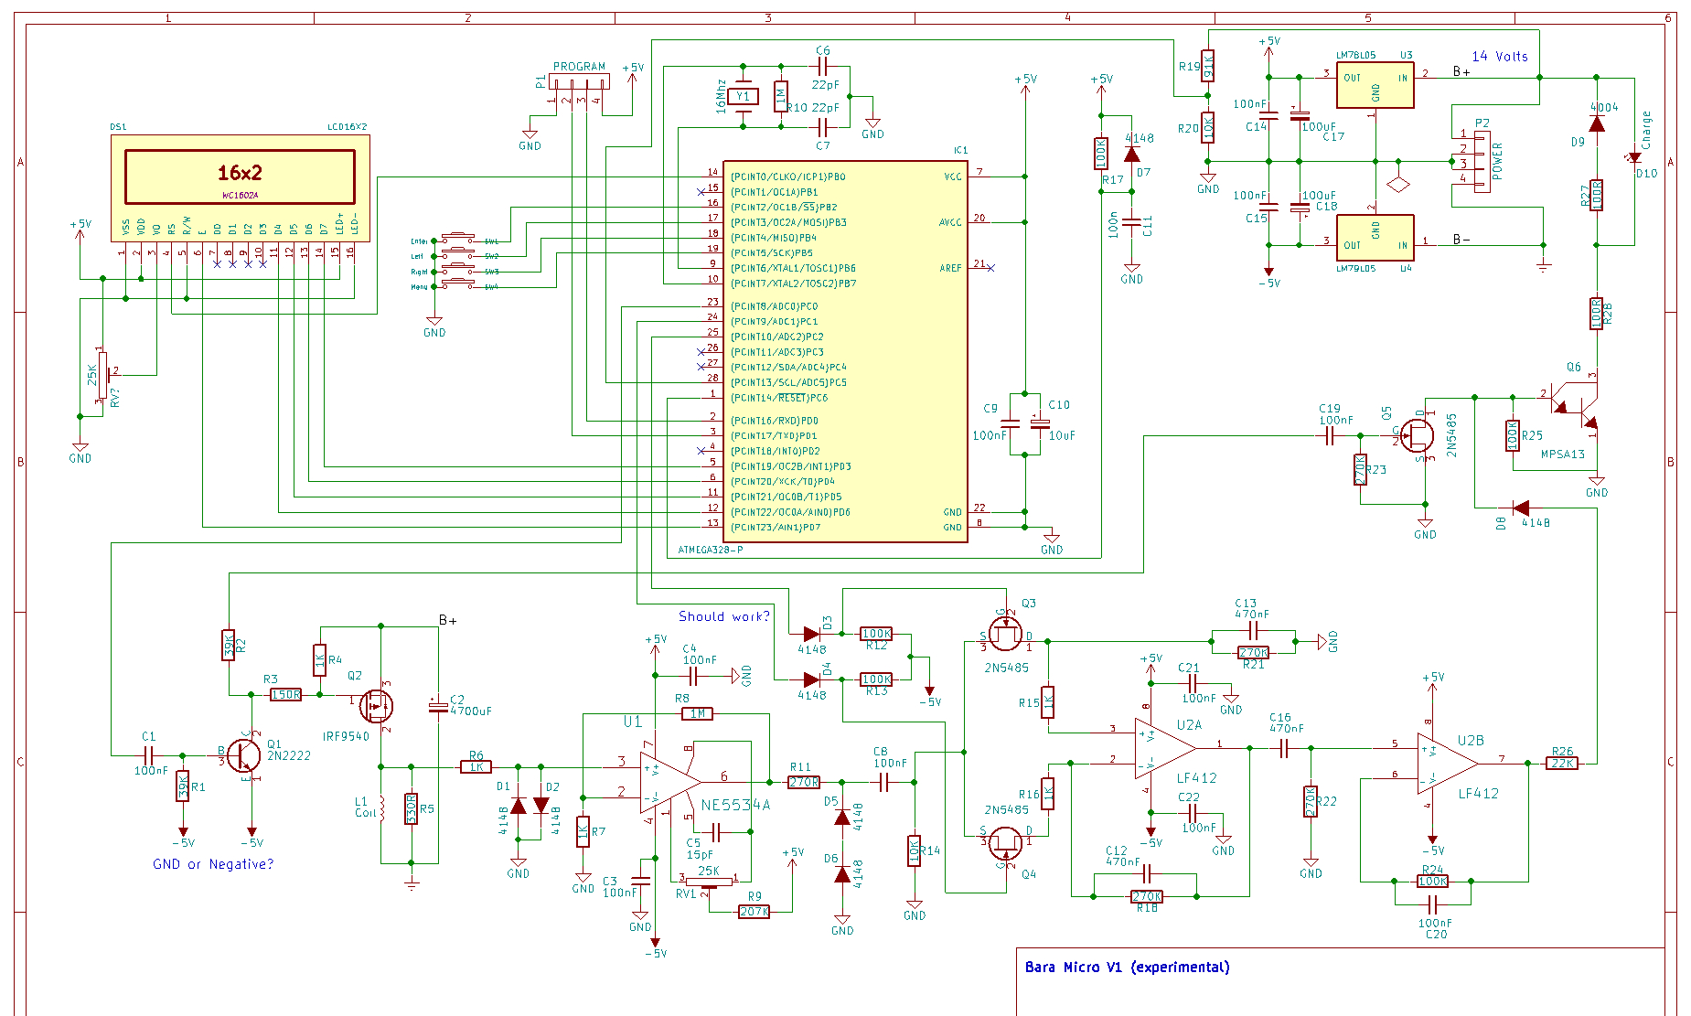The image size is (1691, 1016).
Task: Select the "NE5534A" op-amp label
Action: point(735,806)
